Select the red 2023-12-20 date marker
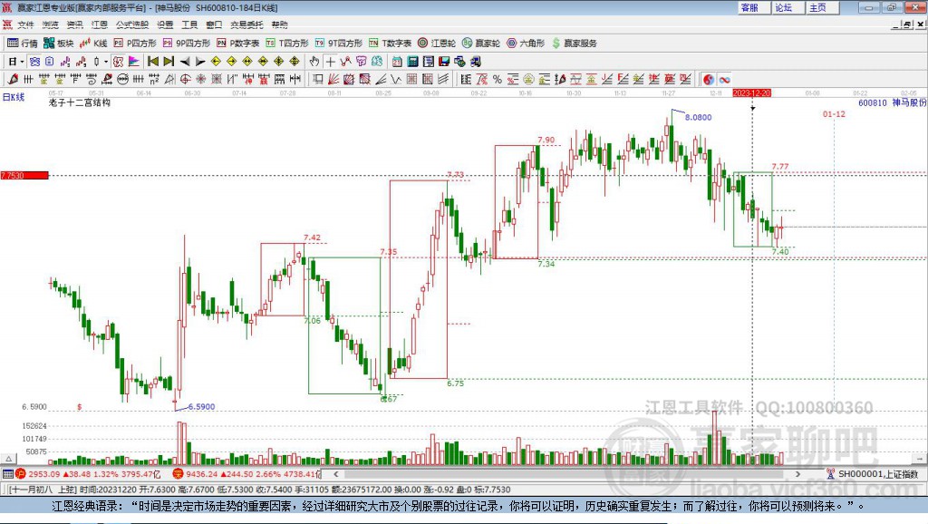Screen dimensions: 928x524 (x=751, y=93)
